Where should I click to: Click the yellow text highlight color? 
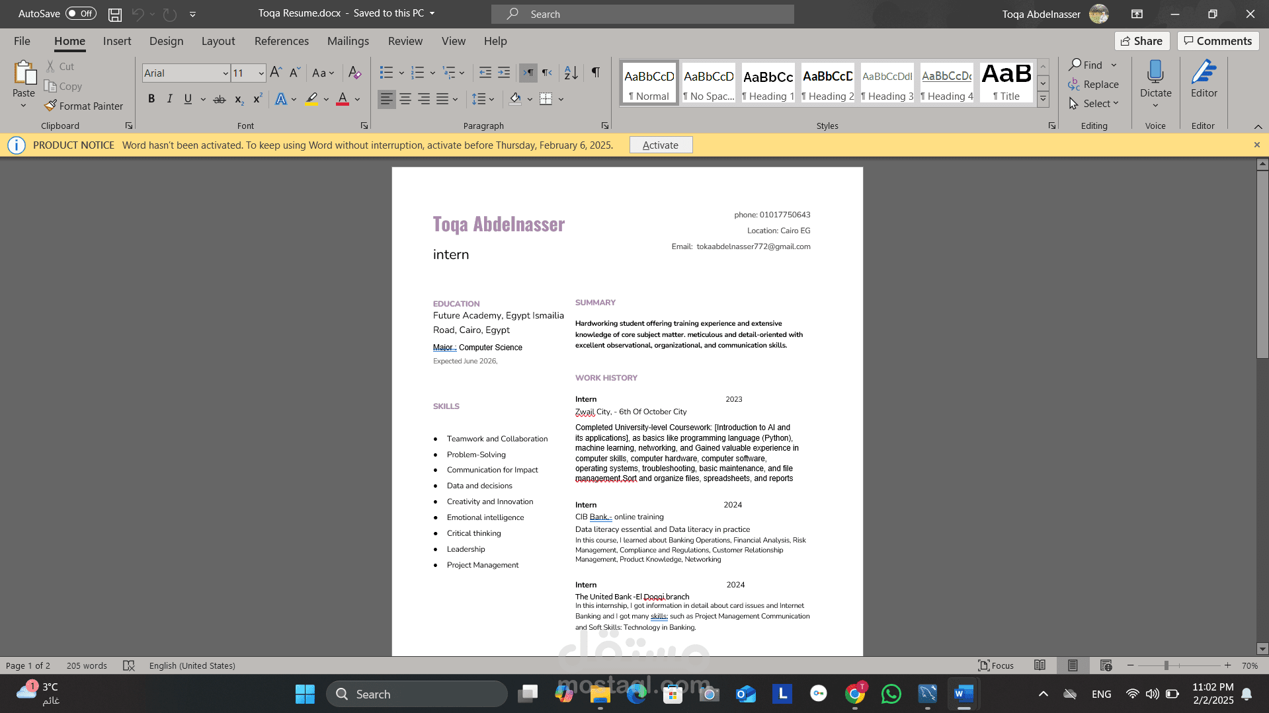pyautogui.click(x=311, y=99)
